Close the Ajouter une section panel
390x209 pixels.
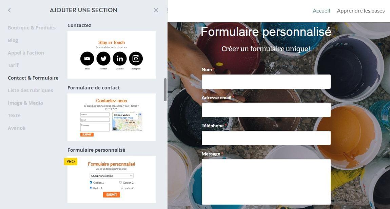156,10
